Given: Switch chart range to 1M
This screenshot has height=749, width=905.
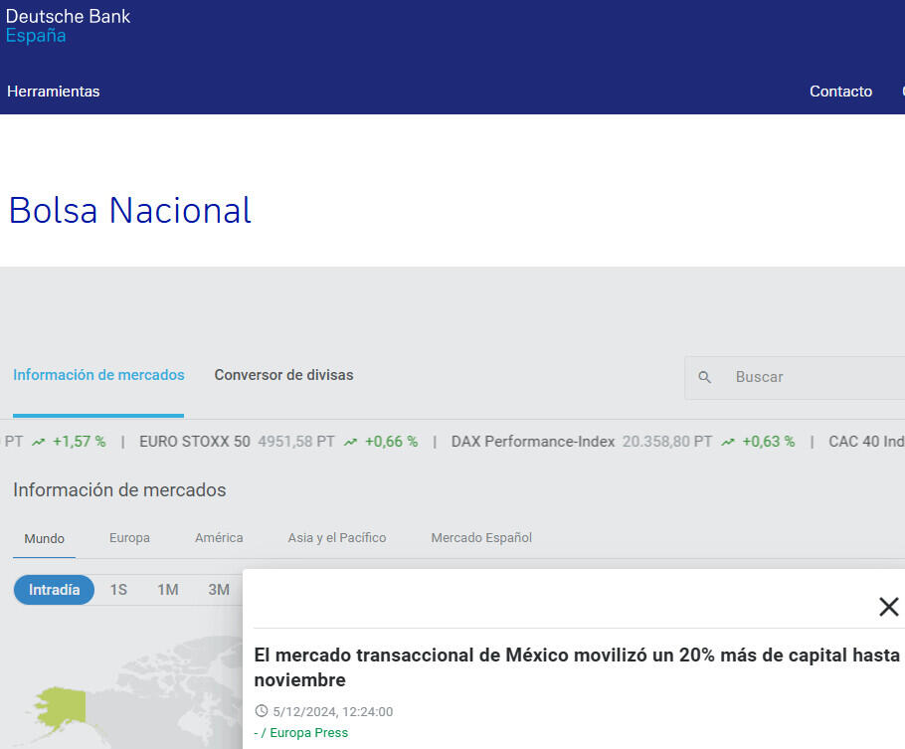Looking at the screenshot, I should pos(168,590).
